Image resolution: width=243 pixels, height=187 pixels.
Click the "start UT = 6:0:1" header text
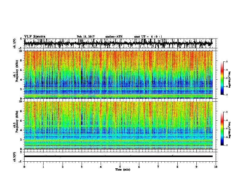click(148, 37)
